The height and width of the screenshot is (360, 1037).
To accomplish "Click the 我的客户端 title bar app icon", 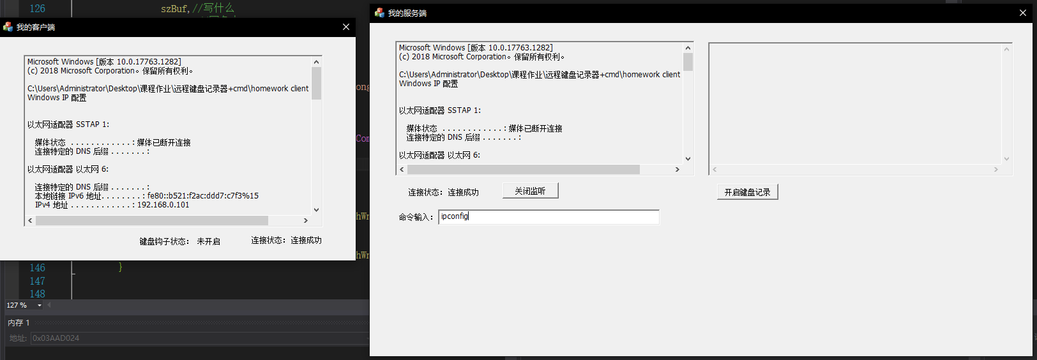I will (8, 27).
